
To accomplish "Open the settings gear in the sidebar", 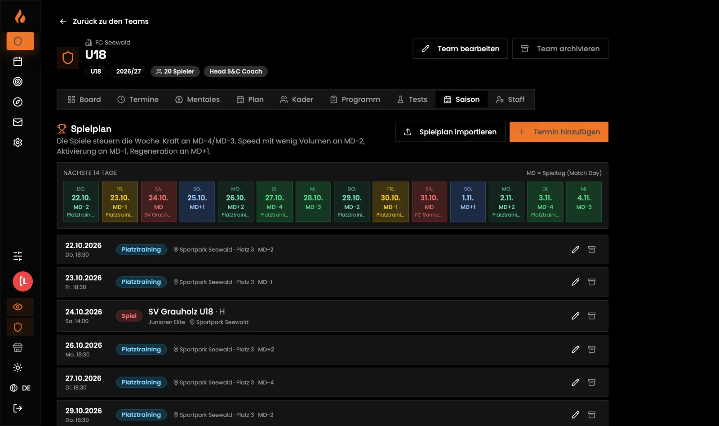I will coord(18,142).
